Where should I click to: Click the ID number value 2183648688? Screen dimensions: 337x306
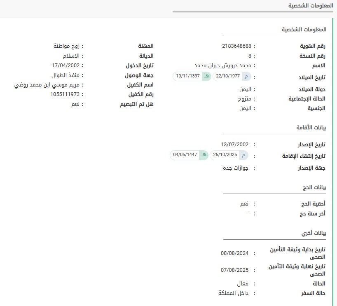tap(236, 46)
